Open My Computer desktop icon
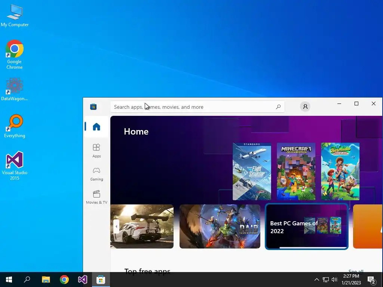The height and width of the screenshot is (287, 383). tap(15, 15)
